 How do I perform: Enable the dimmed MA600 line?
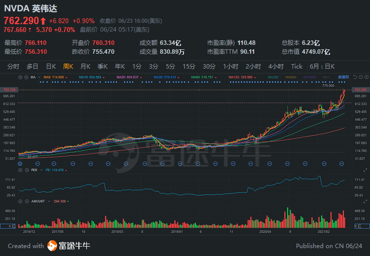click(x=291, y=77)
